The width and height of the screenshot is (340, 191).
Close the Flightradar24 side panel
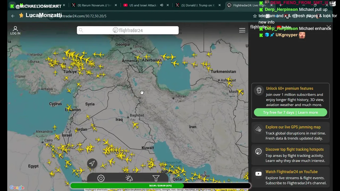click(x=329, y=27)
